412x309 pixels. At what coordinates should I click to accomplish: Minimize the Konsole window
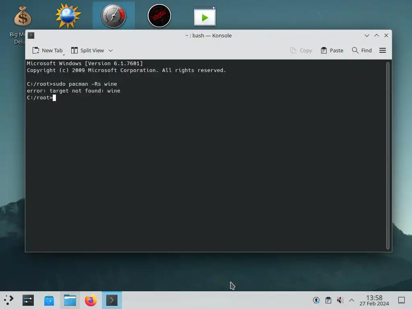tap(367, 35)
